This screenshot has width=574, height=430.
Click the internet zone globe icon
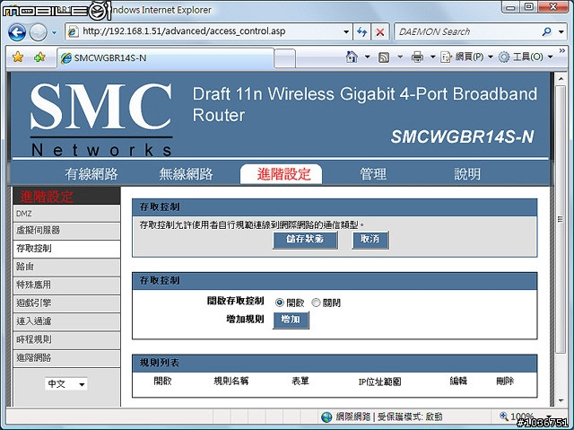click(326, 417)
